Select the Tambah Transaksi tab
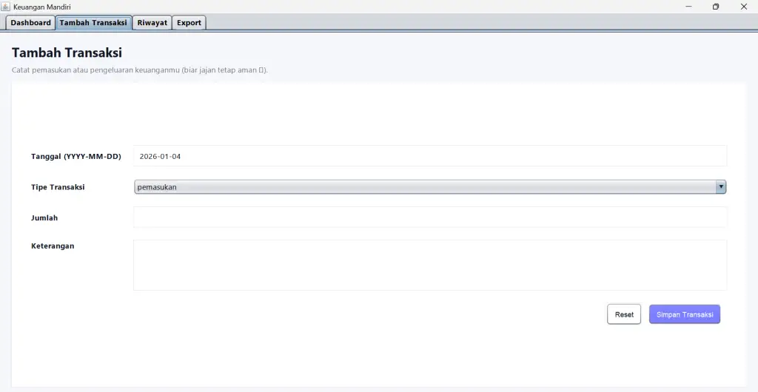 point(93,23)
